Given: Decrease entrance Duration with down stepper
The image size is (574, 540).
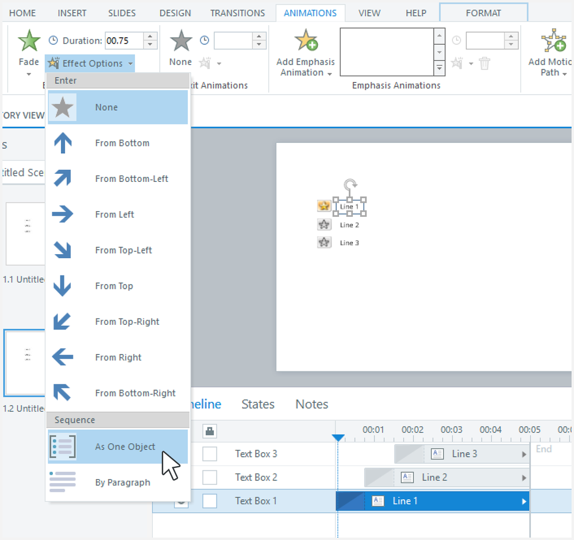Looking at the screenshot, I should (x=150, y=45).
